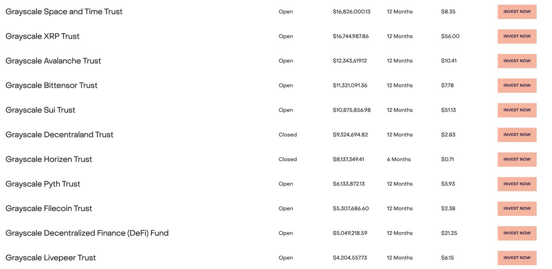Click Invest Now for Grayscale Sui Trust

click(517, 110)
